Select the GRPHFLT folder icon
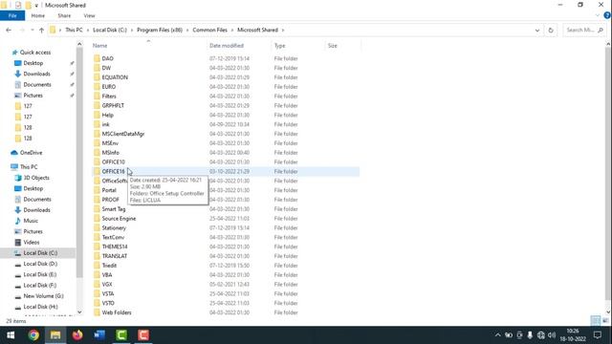The height and width of the screenshot is (344, 612). click(x=97, y=105)
